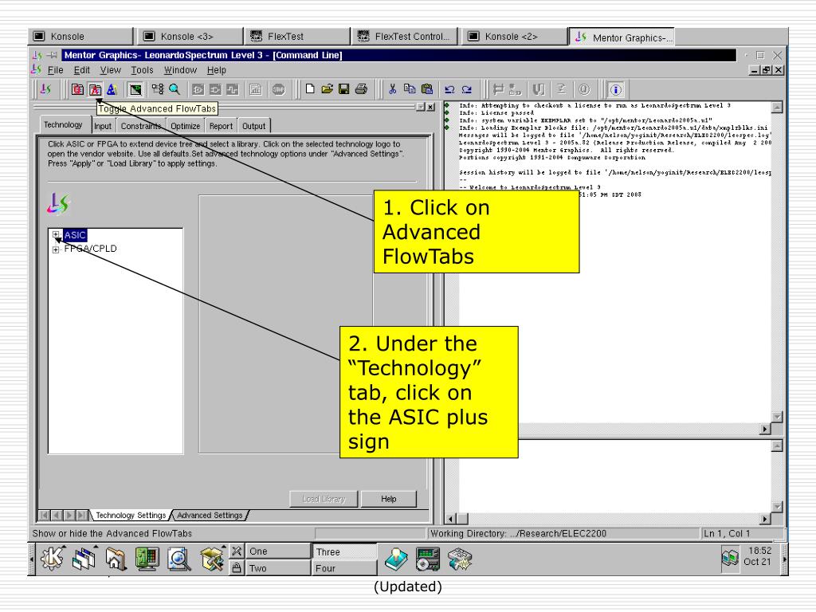
Task: Switch to the Constraints tab
Action: click(x=140, y=126)
